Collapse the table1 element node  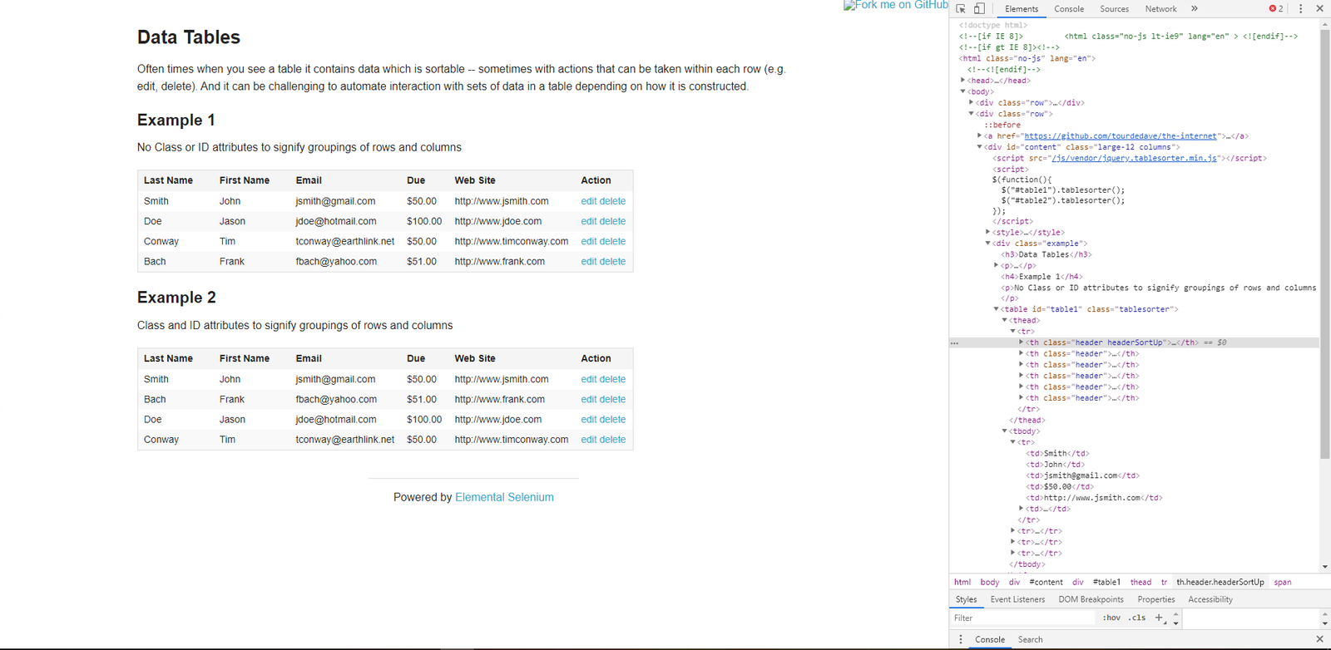click(x=996, y=309)
